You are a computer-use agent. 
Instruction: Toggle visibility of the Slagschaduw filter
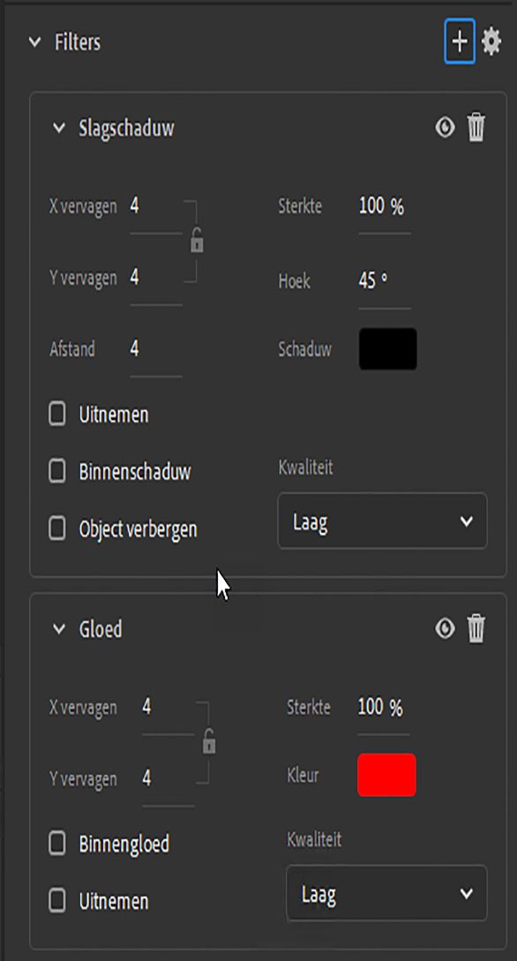(444, 127)
